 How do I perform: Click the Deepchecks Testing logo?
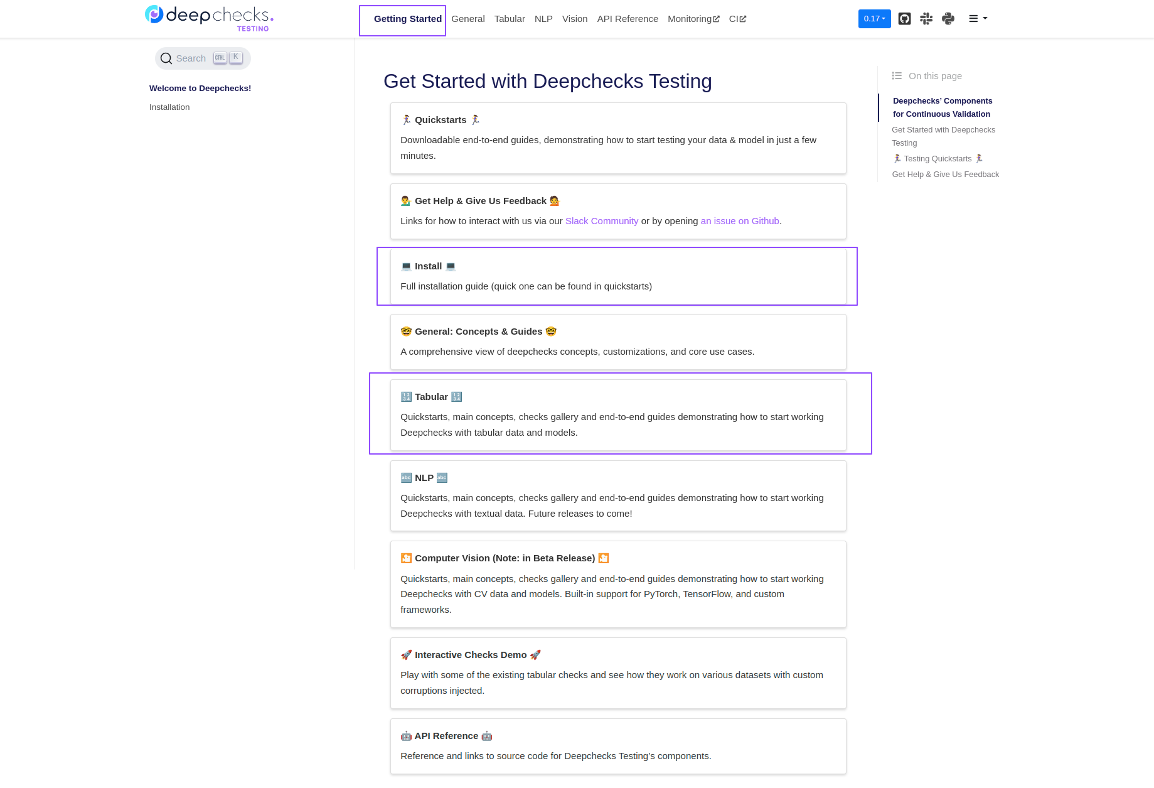209,18
